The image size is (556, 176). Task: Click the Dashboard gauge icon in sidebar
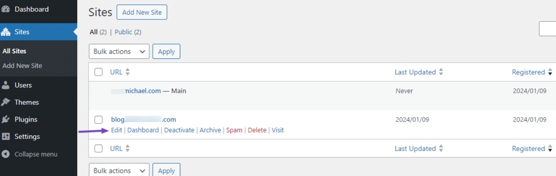pos(6,9)
